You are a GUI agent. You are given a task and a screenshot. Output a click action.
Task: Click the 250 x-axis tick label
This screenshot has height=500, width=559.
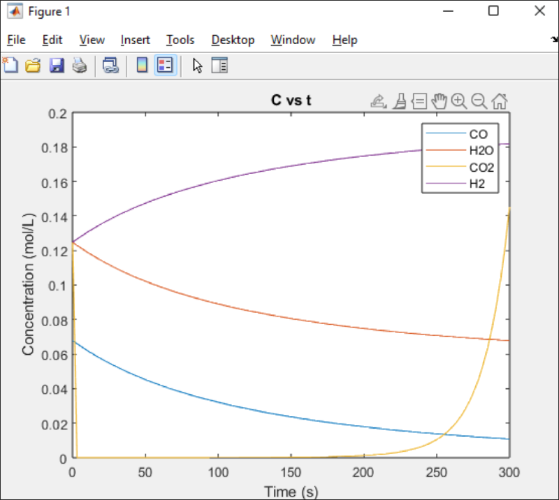(x=436, y=473)
